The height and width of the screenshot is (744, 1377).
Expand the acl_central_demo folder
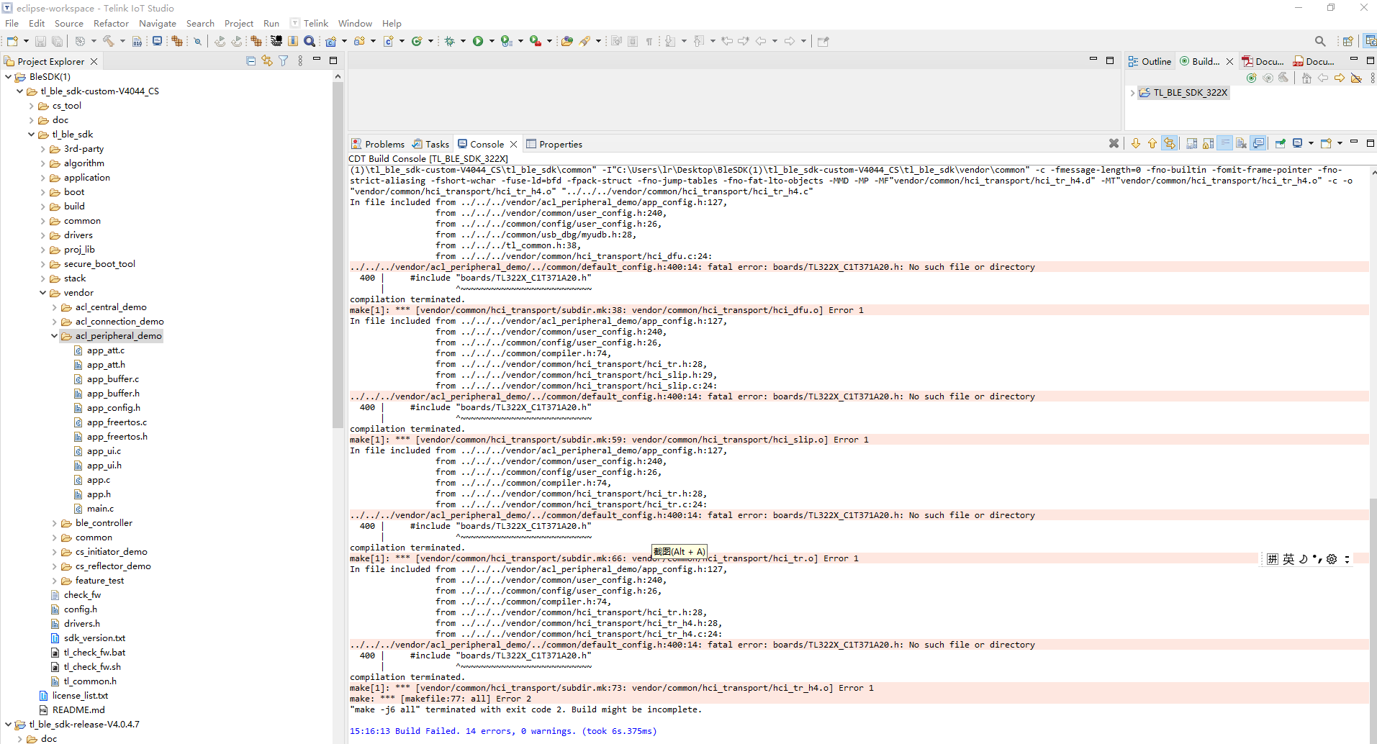[54, 307]
